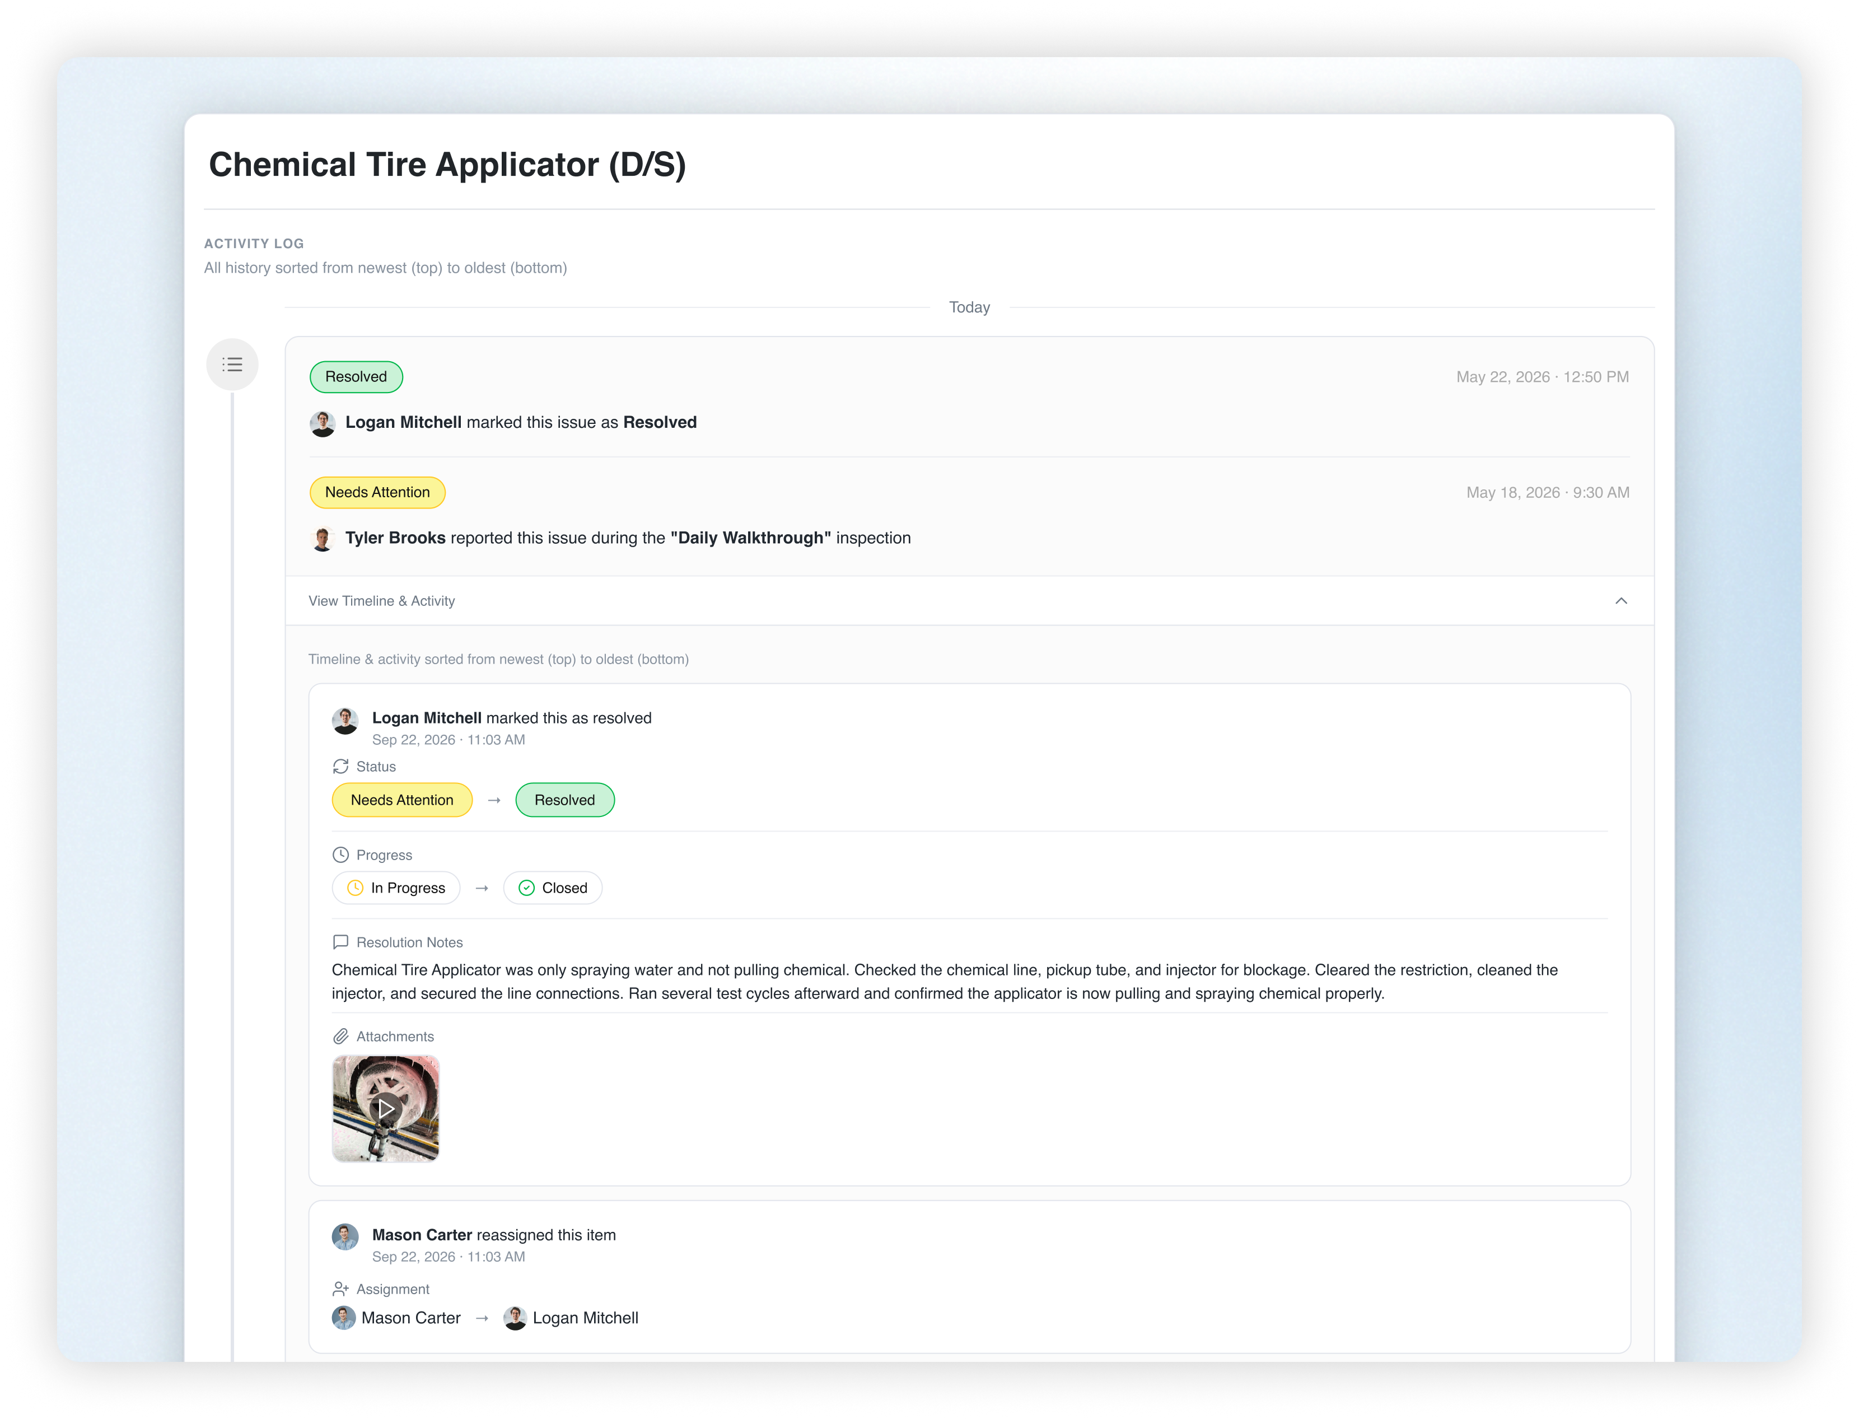Viewport: 1859px width, 1419px height.
Task: Collapse the View Timeline & Activity chevron
Action: pos(1620,600)
